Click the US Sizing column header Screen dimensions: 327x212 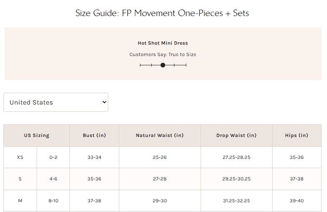[x=37, y=135]
